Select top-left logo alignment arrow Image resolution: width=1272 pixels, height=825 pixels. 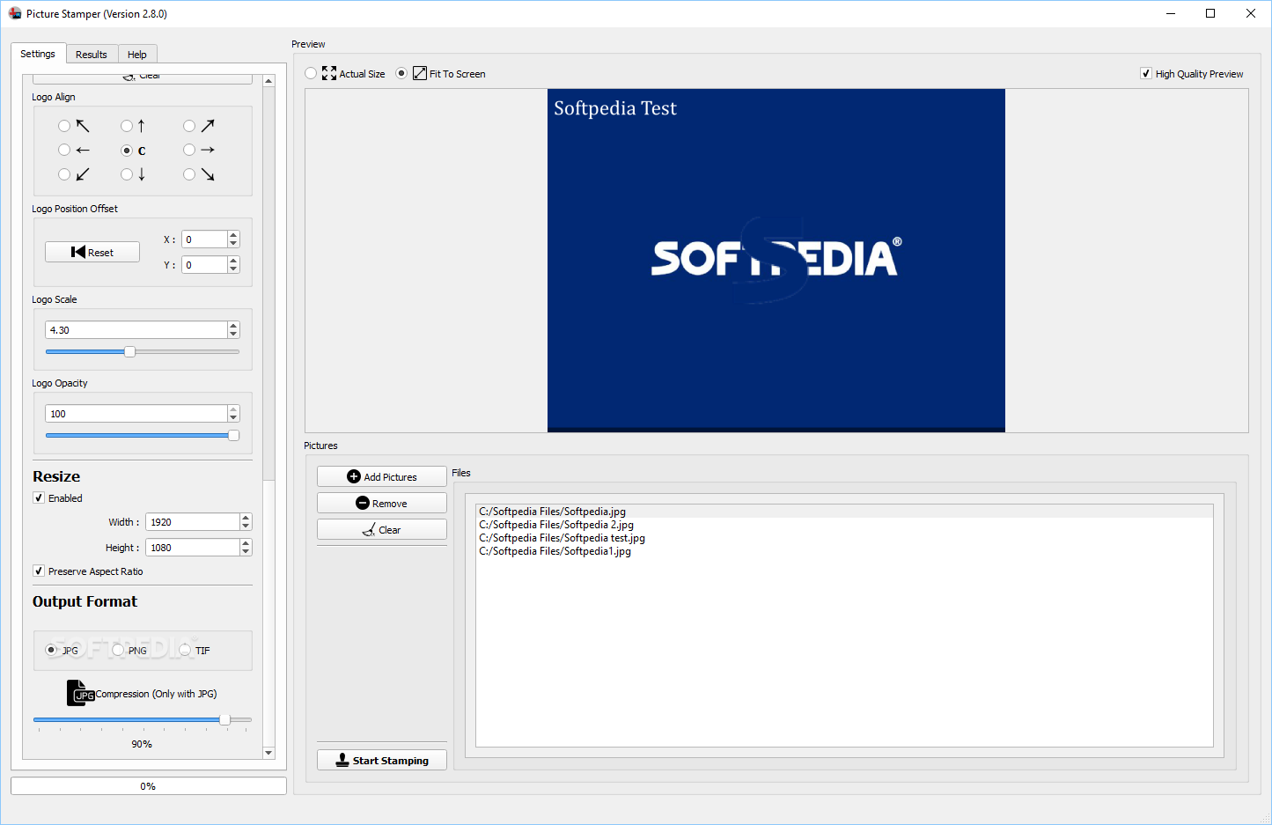tap(74, 126)
